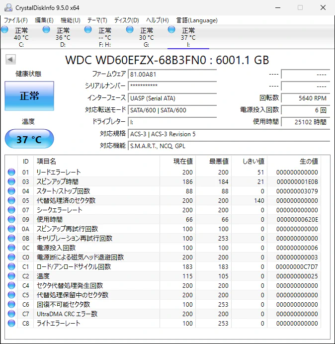Click status orb for C8 ライトエラーレート
The image size is (335, 344).
[11, 323]
